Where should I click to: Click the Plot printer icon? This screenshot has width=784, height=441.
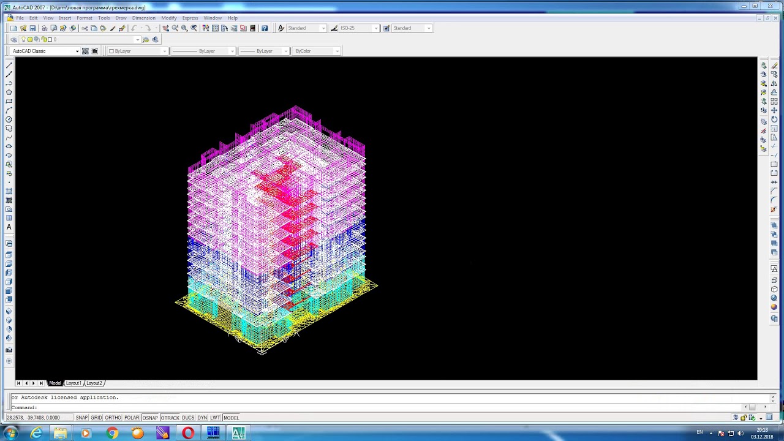coord(44,28)
